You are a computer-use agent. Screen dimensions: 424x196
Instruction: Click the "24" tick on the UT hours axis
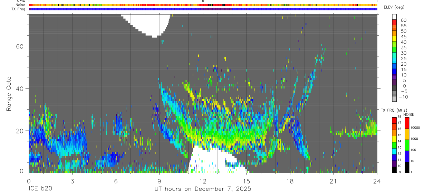(377, 181)
